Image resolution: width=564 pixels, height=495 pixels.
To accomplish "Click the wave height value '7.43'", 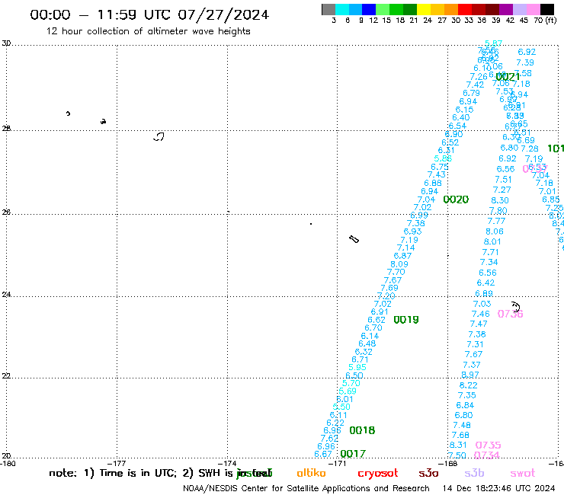I will coord(436,174).
